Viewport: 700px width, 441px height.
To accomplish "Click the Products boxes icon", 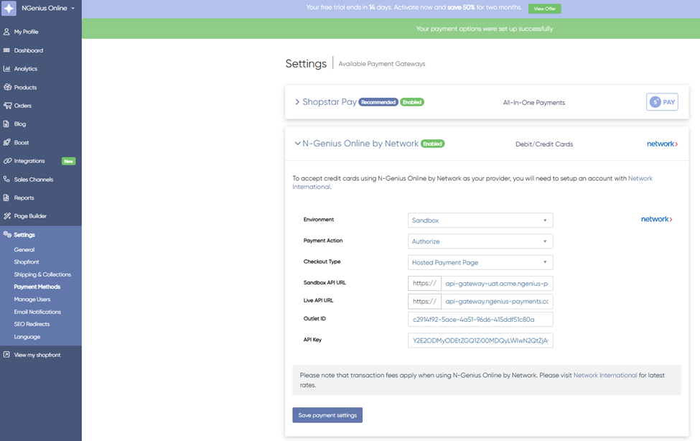I will pyautogui.click(x=6, y=87).
